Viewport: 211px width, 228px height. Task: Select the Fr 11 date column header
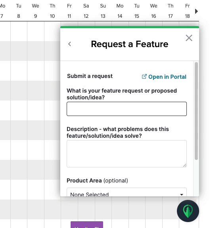[69, 11]
